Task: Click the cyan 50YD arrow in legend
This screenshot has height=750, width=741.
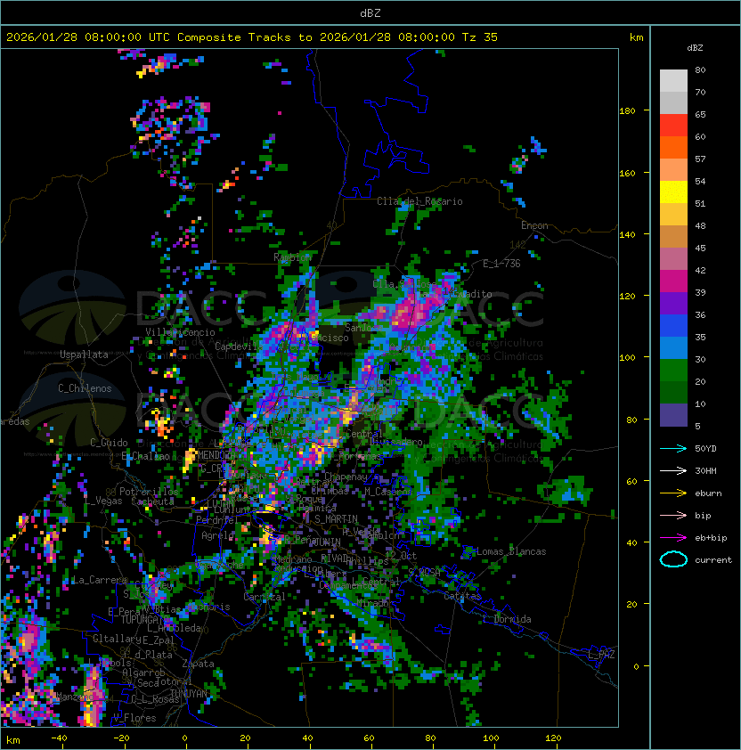Action: point(673,449)
